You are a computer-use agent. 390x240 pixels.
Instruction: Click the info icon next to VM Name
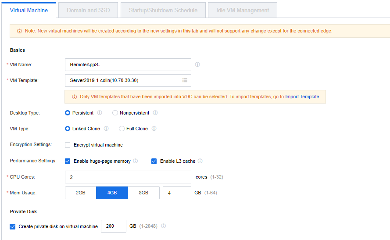197,64
